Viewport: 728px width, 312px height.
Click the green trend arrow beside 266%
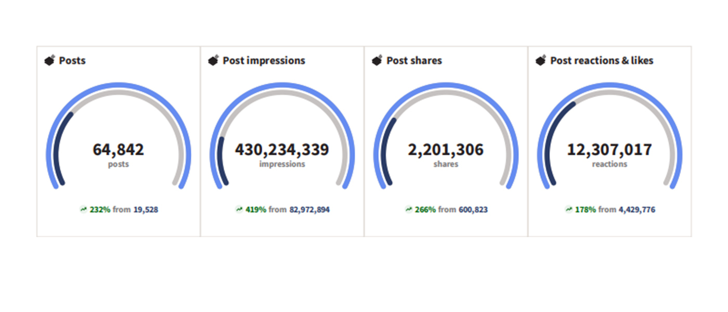pyautogui.click(x=409, y=210)
